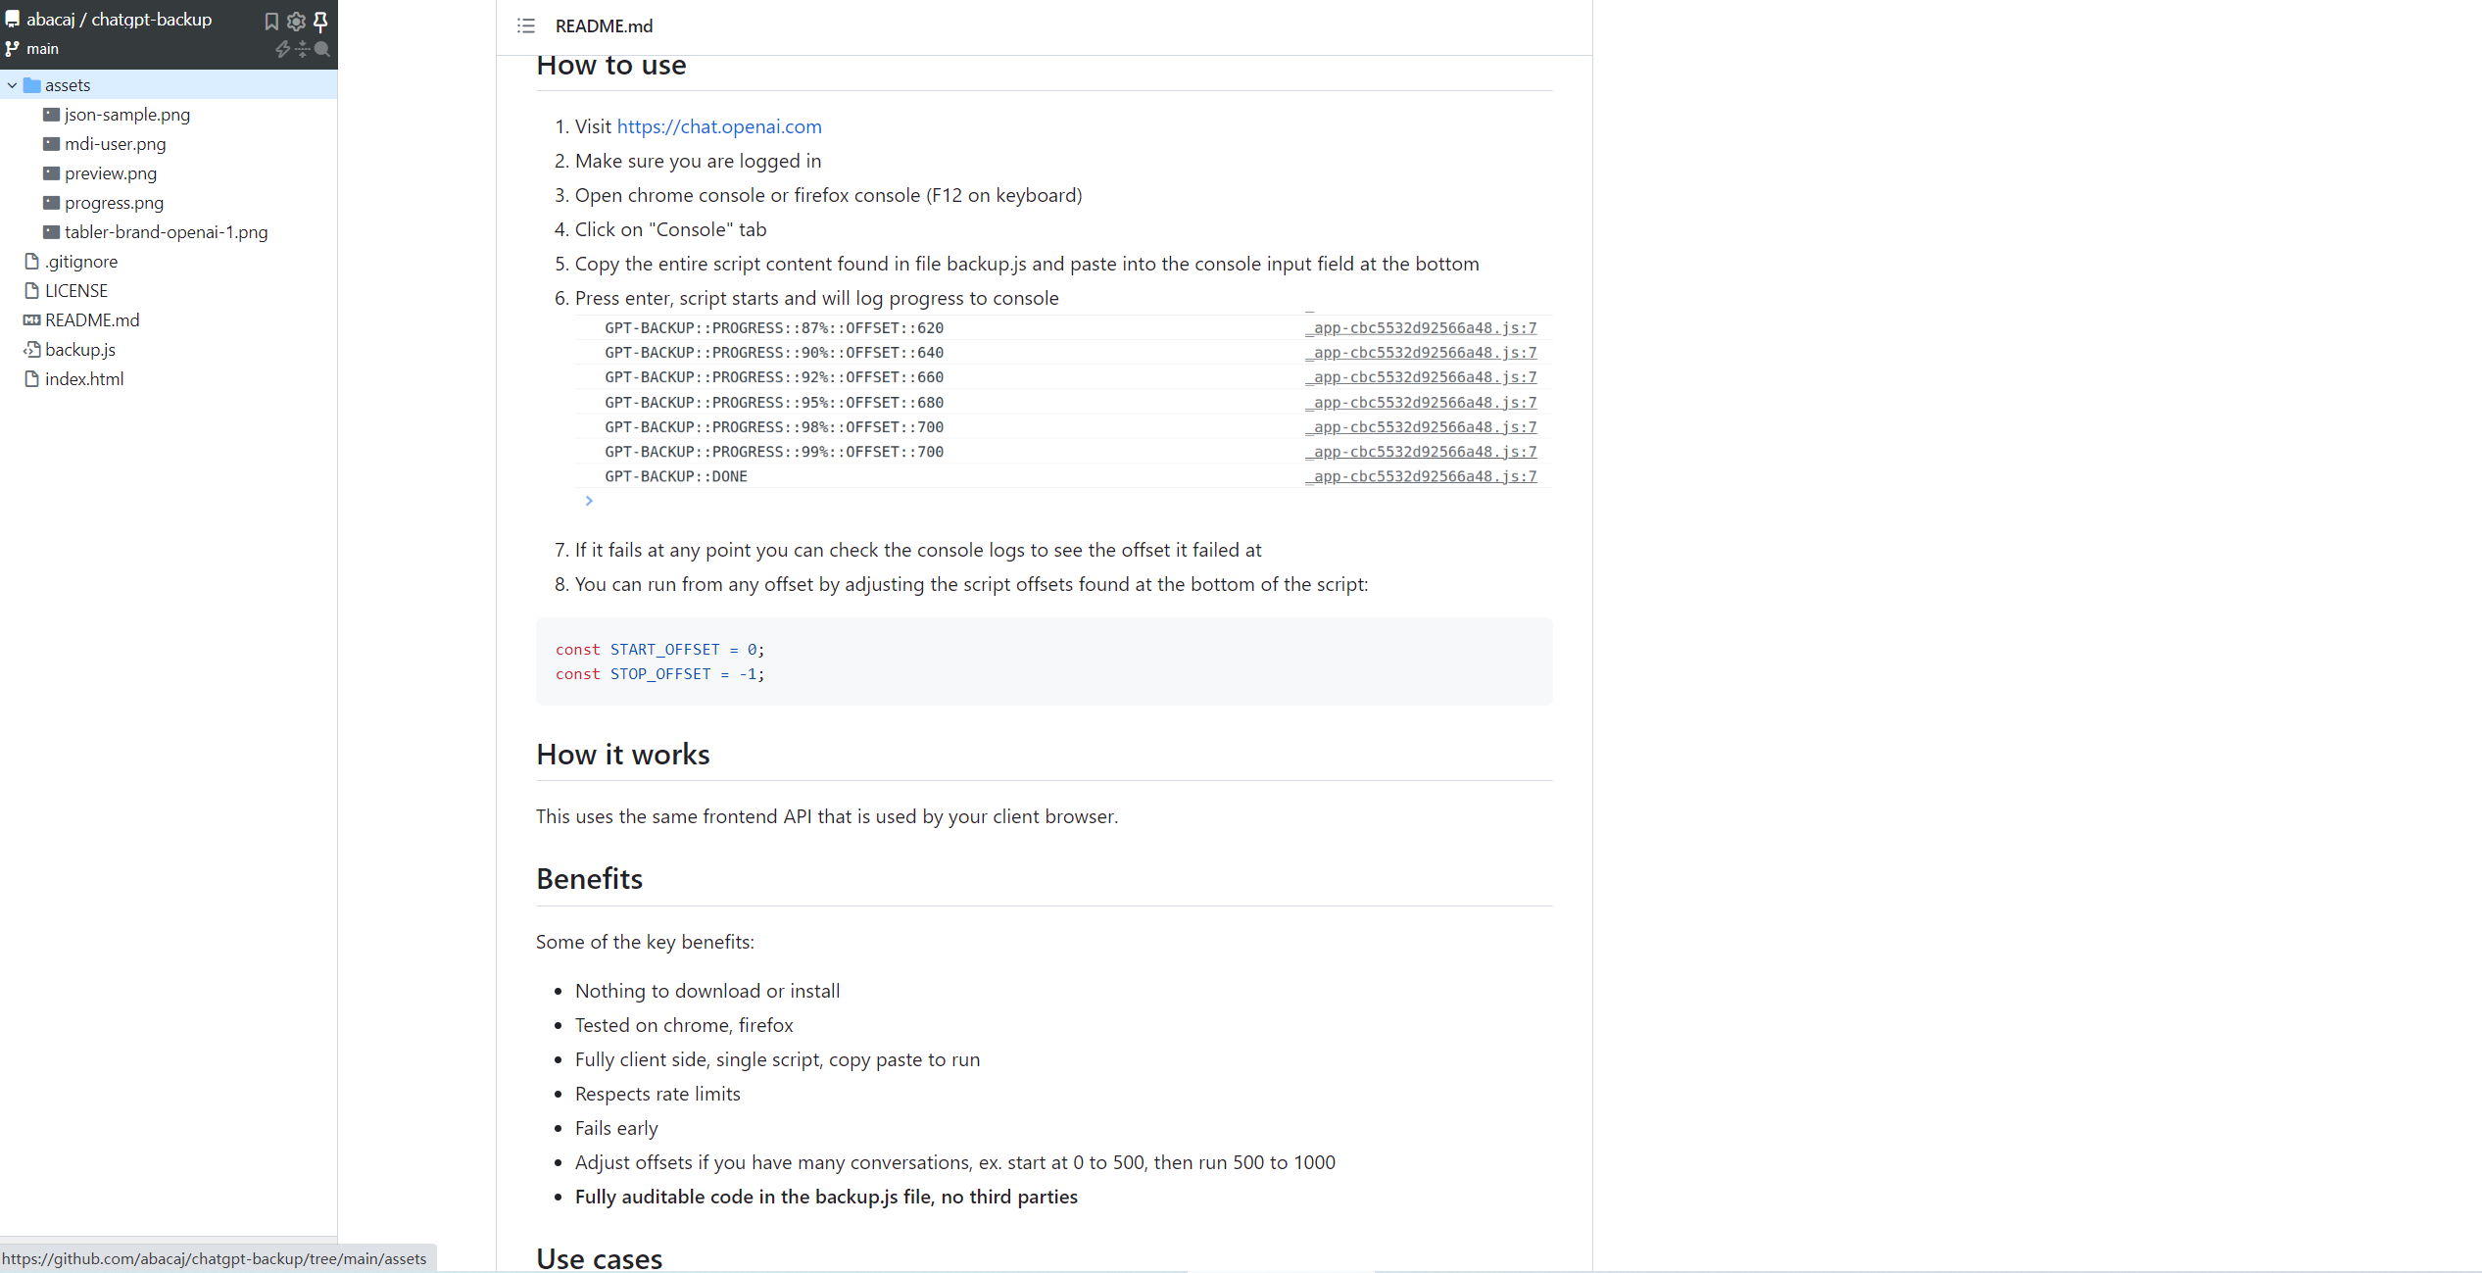Open sidebar settings gear icon
Image resolution: width=2482 pixels, height=1273 pixels.
pos(296,21)
